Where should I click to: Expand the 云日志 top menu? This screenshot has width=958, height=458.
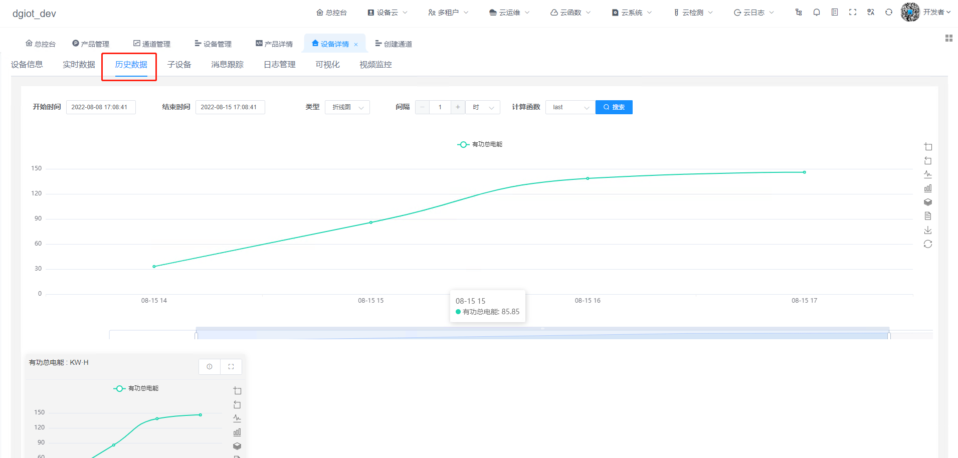754,13
